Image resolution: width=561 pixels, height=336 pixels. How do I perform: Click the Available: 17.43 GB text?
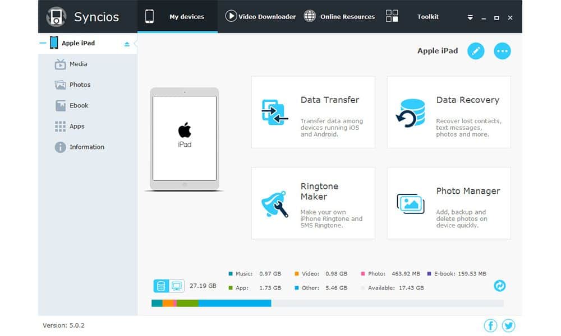[x=396, y=288]
